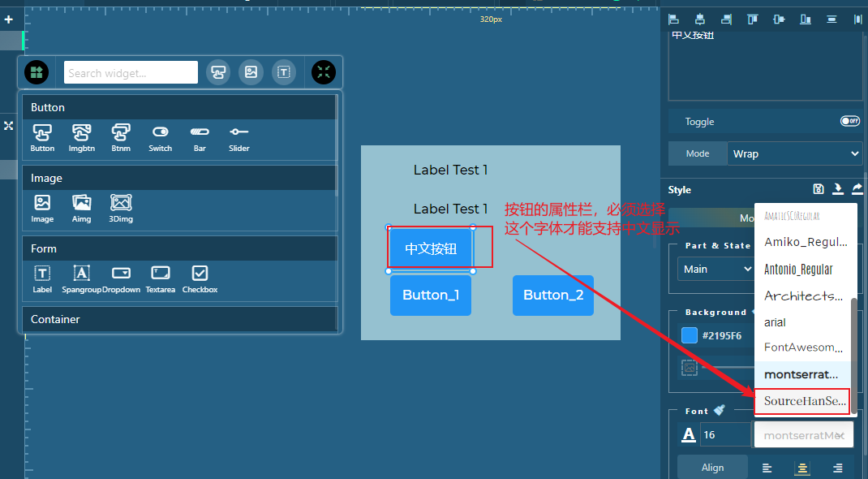Collapse the Image widget section header
This screenshot has width=868, height=479.
tap(178, 178)
